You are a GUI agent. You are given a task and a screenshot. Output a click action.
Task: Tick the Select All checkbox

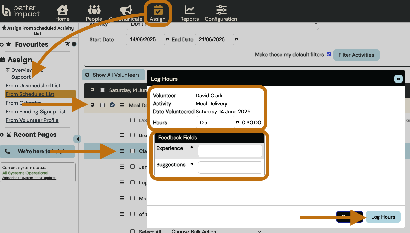point(132,231)
